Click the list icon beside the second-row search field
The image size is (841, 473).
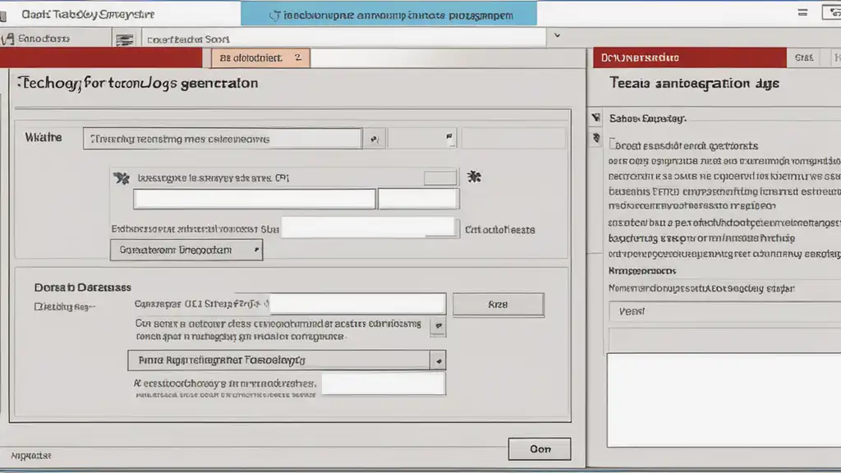click(x=125, y=39)
